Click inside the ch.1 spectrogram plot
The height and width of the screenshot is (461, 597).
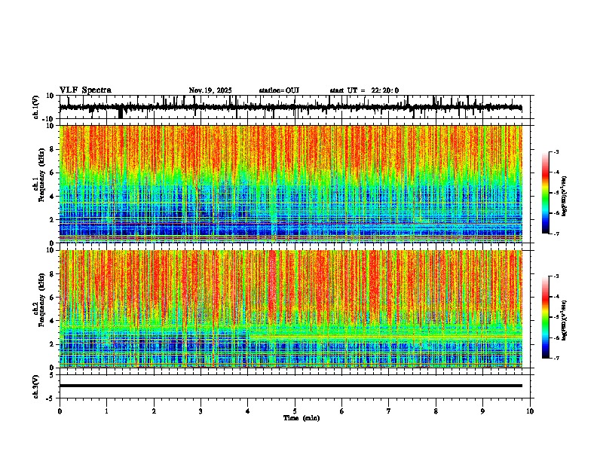290,184
